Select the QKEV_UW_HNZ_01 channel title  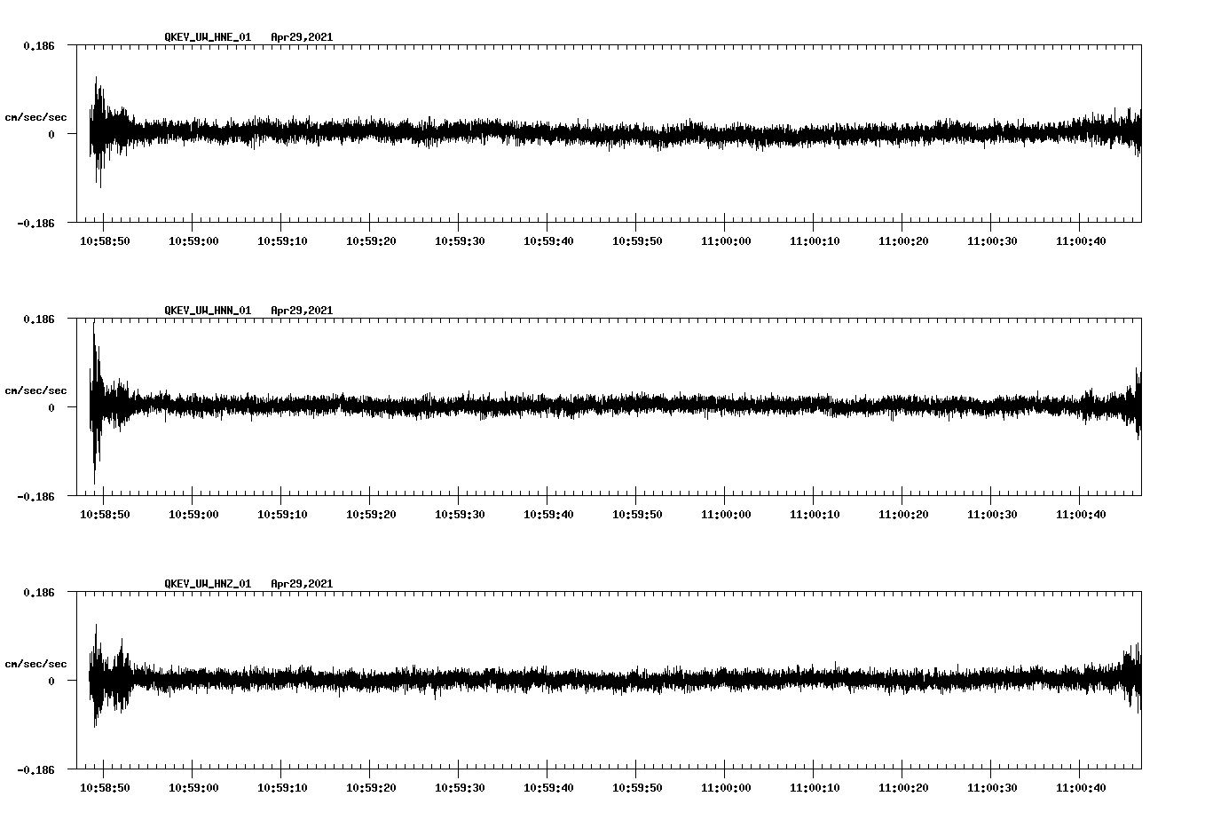click(x=207, y=583)
